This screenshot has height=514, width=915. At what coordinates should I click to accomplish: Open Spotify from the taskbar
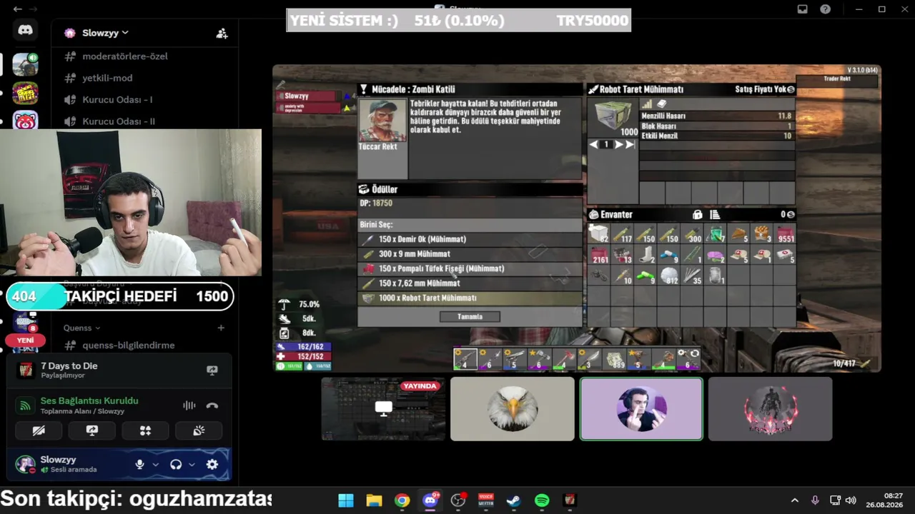542,500
